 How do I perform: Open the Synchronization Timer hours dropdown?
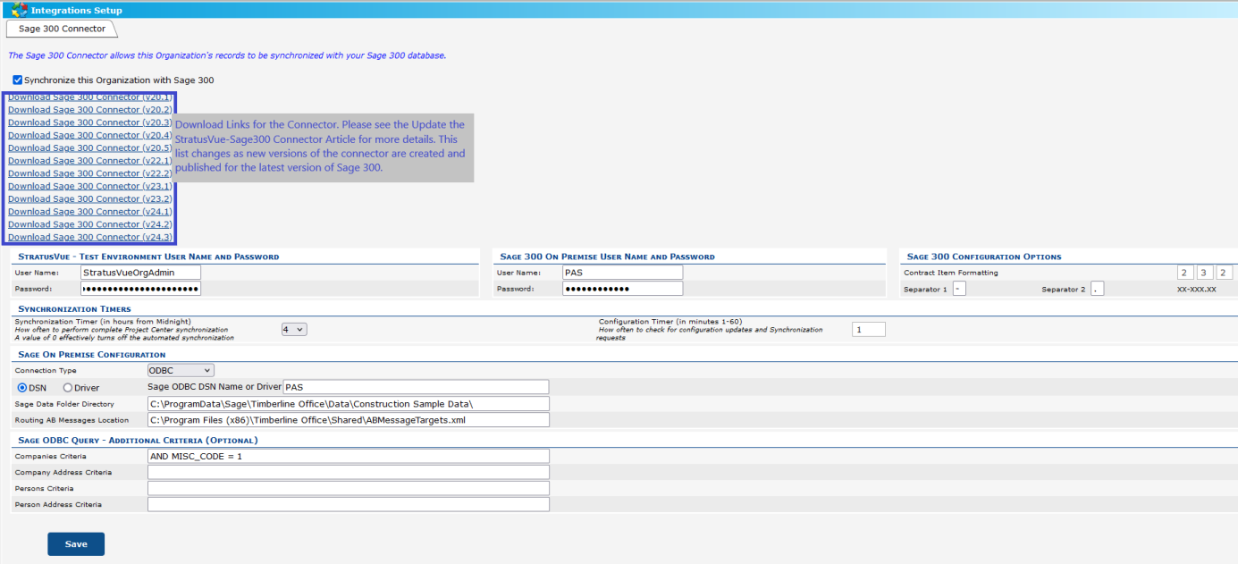tap(294, 329)
